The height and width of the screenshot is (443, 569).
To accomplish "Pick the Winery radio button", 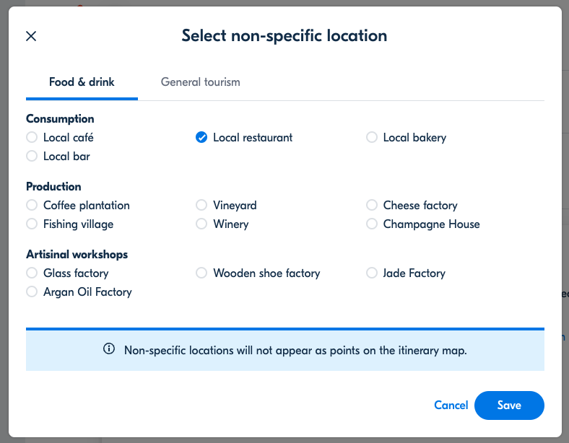I will tap(201, 224).
